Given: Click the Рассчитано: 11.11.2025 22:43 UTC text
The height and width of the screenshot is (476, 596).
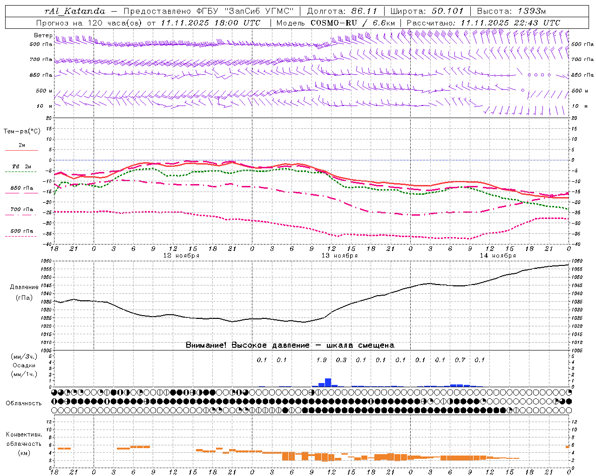Looking at the screenshot, I should click(x=483, y=23).
